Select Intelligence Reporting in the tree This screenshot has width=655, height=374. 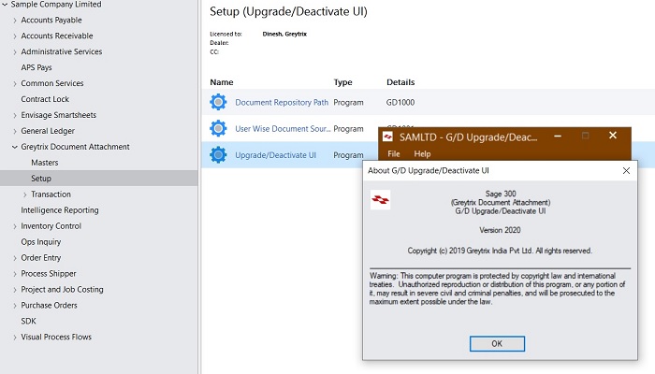[60, 210]
